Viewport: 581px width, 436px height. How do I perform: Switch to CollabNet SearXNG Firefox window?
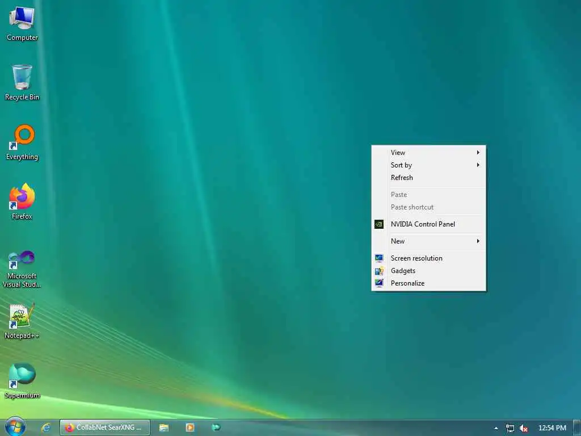pos(105,427)
